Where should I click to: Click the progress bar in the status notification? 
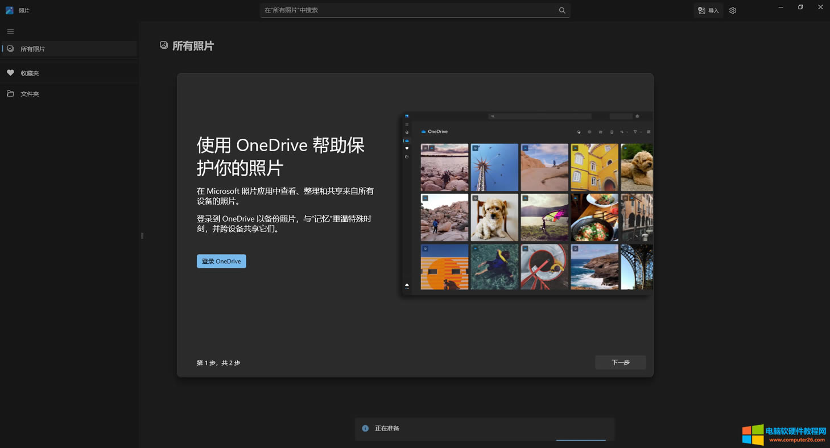pos(581,440)
